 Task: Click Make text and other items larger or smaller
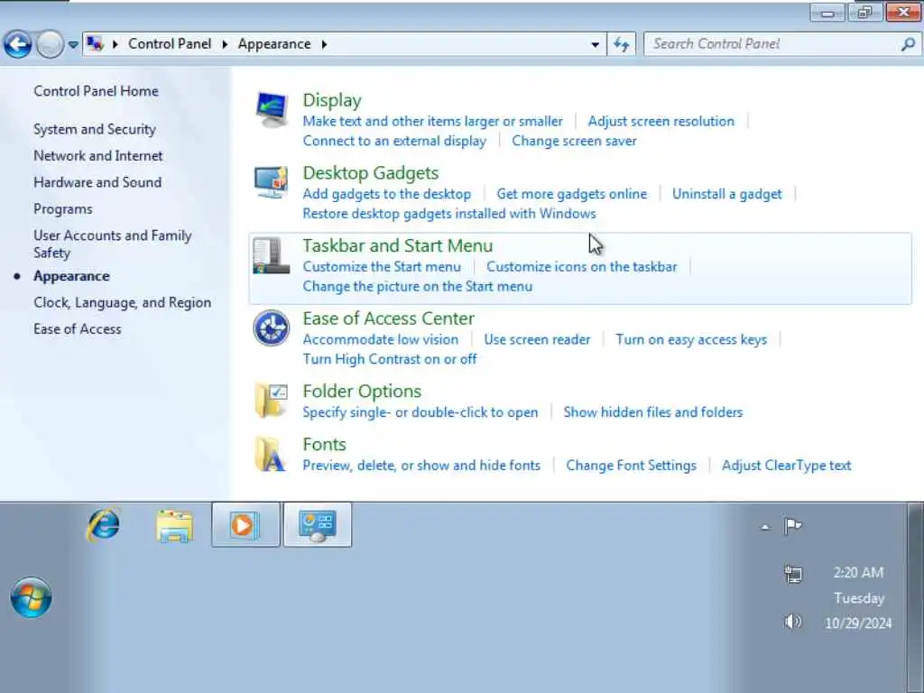coord(433,122)
